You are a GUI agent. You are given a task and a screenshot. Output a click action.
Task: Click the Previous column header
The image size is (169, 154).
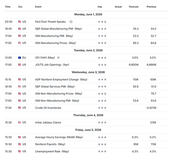151,7
